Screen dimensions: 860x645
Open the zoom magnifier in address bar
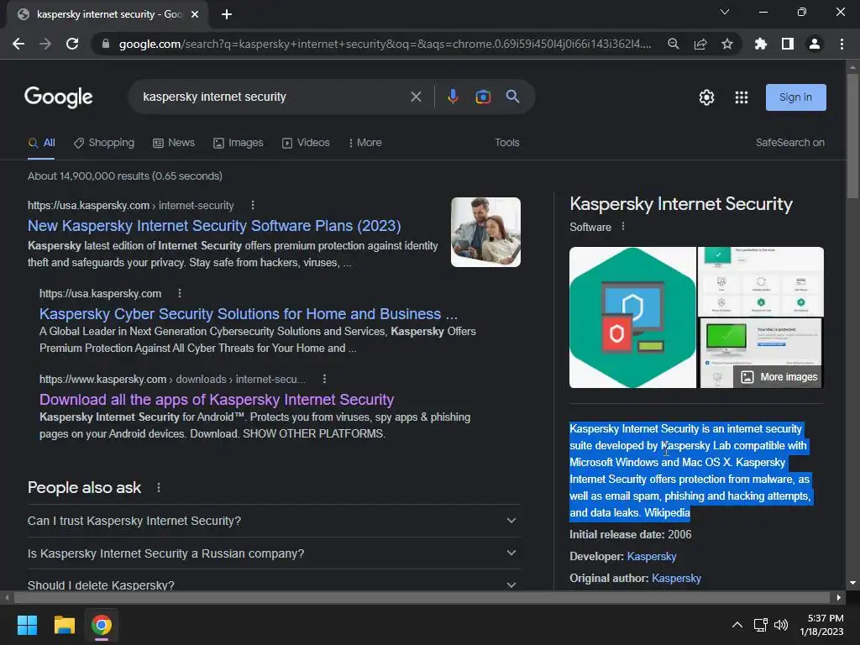(674, 44)
